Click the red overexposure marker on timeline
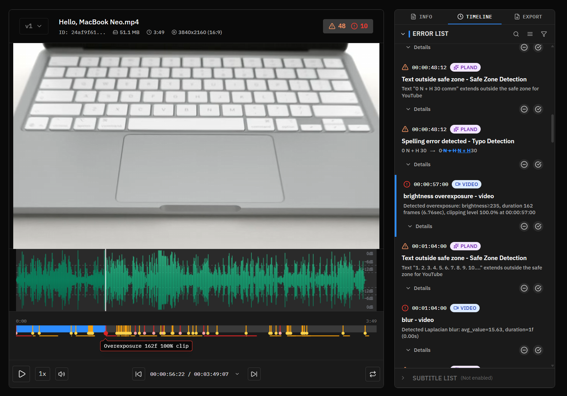The image size is (567, 396). coord(106,333)
